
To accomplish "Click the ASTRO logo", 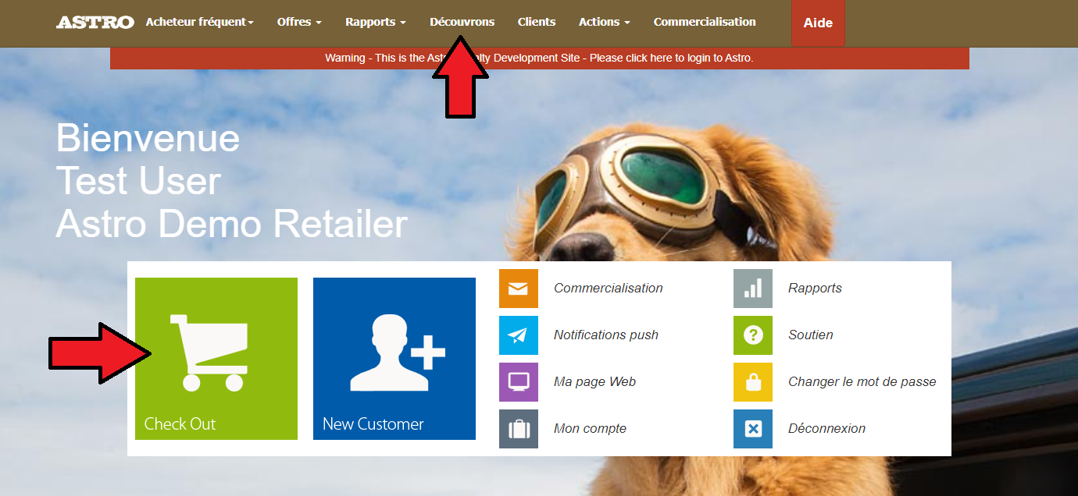I will 95,23.
